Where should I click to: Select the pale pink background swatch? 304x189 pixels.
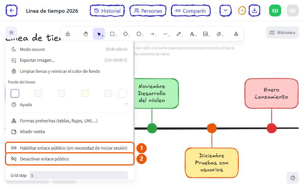point(108,93)
